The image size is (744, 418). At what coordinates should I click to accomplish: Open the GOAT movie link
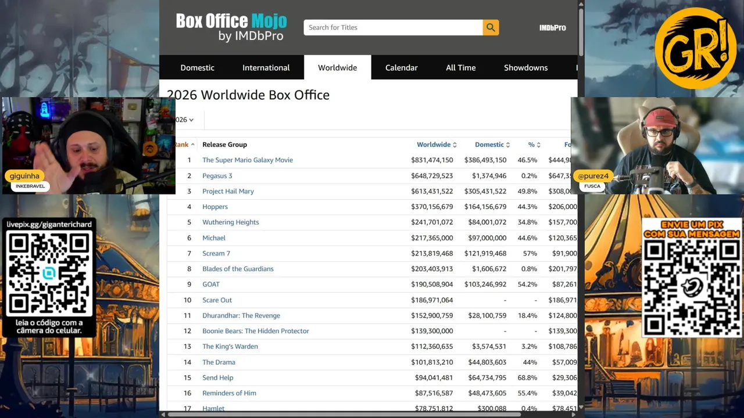coord(211,284)
